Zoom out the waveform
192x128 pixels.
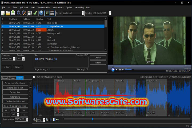coord(34,120)
